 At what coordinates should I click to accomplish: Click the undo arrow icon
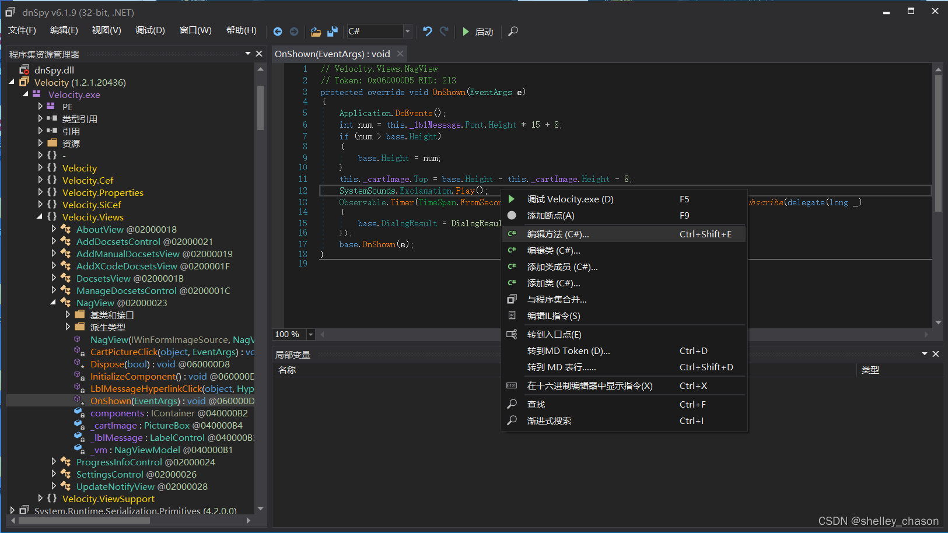point(428,31)
